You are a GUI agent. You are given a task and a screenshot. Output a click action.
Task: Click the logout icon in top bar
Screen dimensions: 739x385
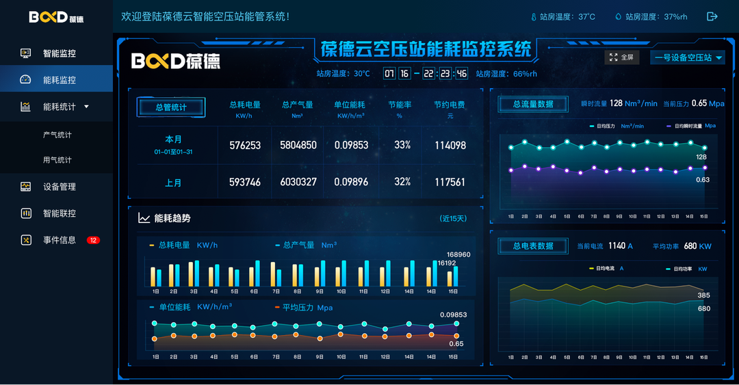[712, 16]
